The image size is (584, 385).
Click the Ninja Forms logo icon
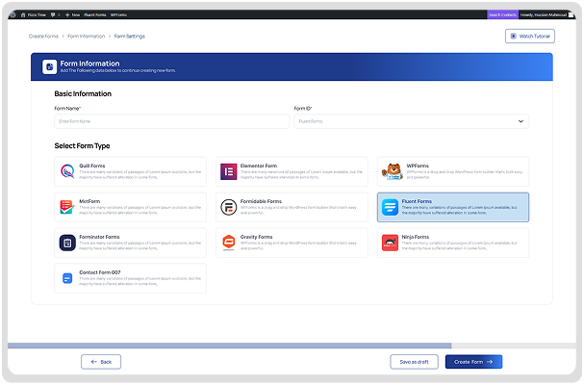point(390,243)
